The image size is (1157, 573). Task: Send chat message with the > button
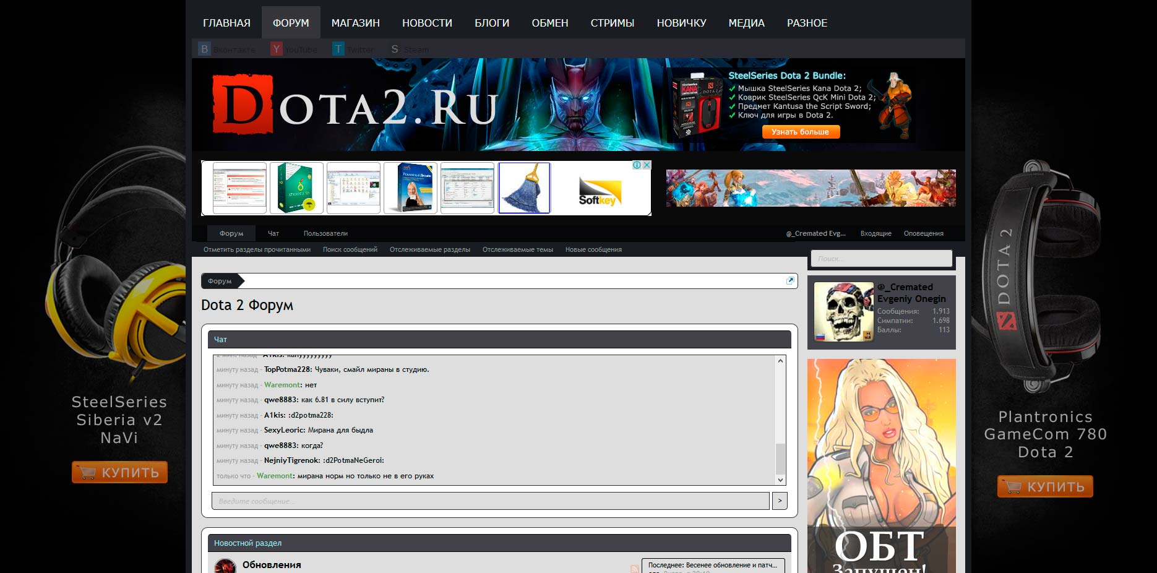point(780,501)
